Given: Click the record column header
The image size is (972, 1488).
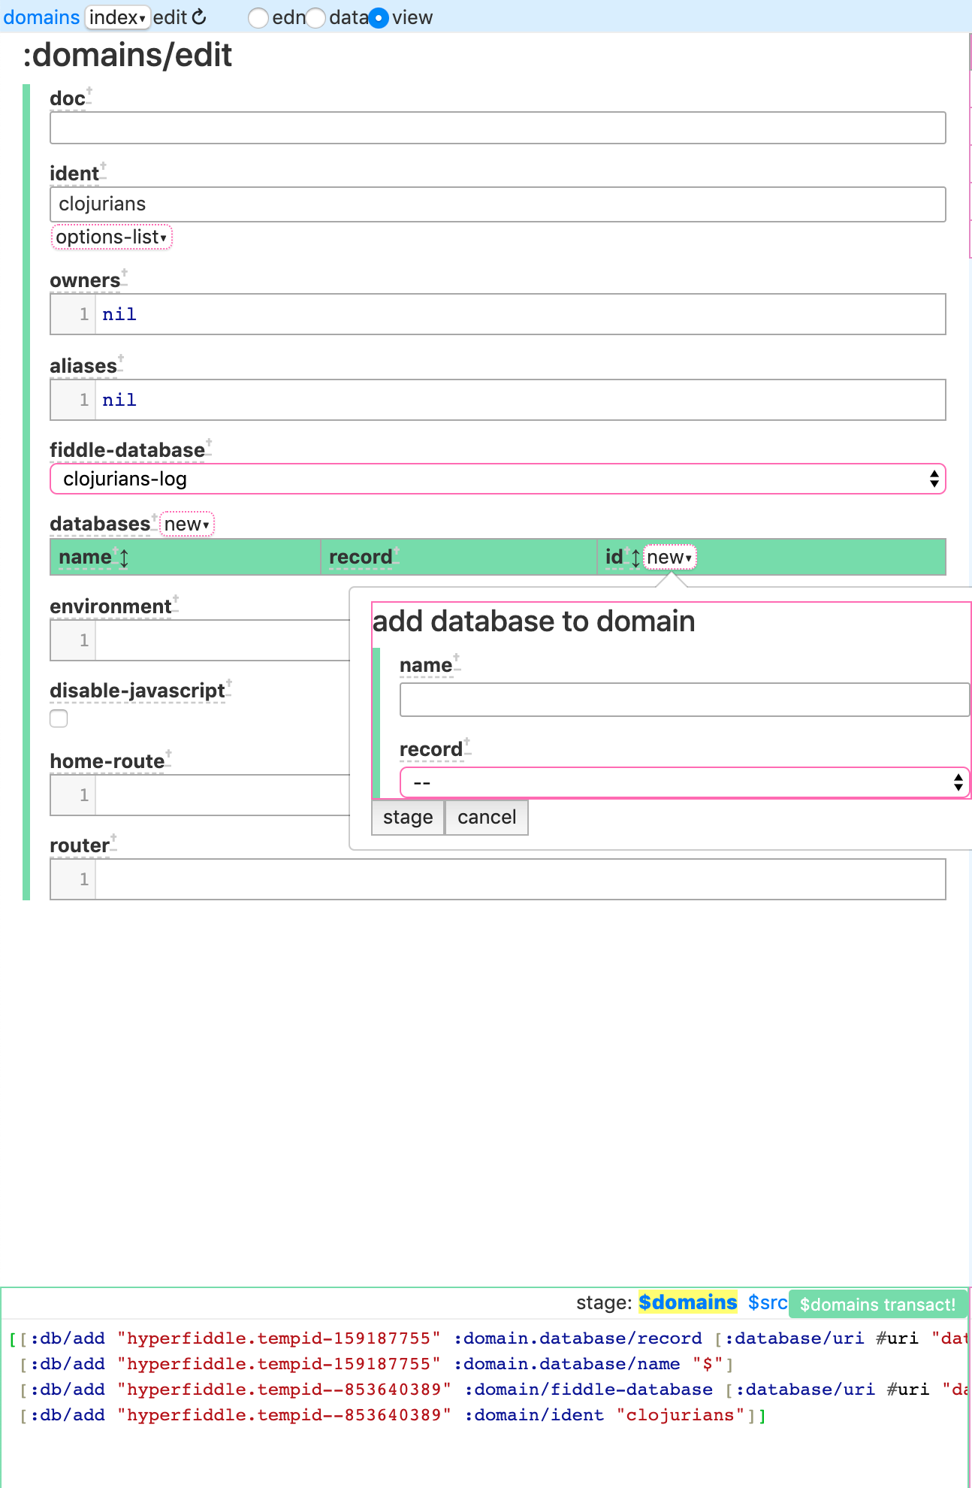Looking at the screenshot, I should (x=458, y=557).
